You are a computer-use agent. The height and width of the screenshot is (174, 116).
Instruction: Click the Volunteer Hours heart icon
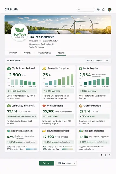click(x=44, y=106)
